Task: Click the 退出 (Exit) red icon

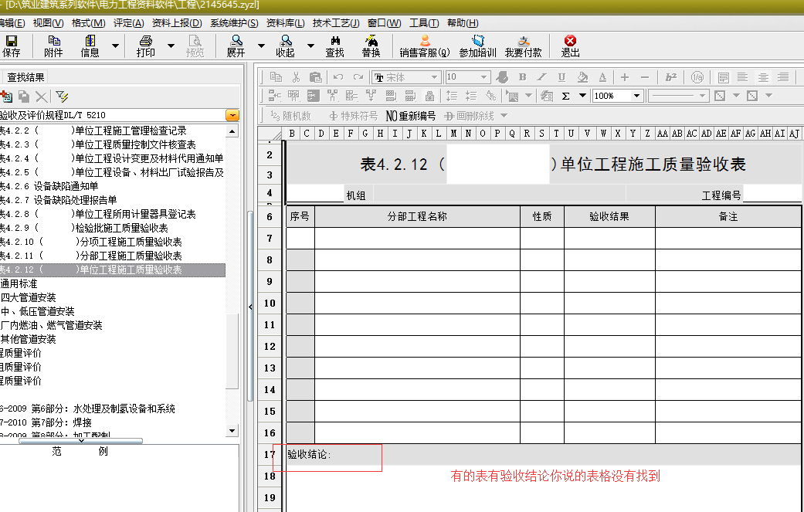Action: tap(570, 46)
